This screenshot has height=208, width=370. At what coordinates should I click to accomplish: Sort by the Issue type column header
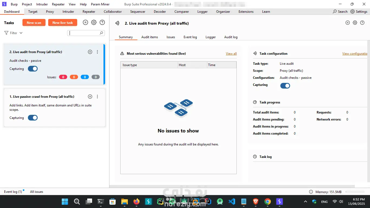149,65
